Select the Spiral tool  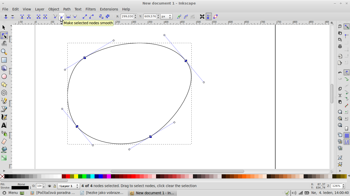pos(4,93)
